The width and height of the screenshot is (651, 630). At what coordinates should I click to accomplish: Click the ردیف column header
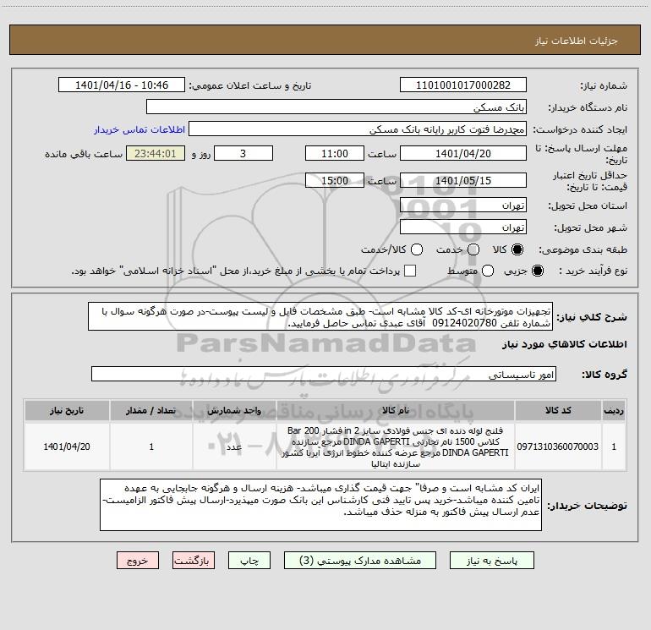[614, 410]
